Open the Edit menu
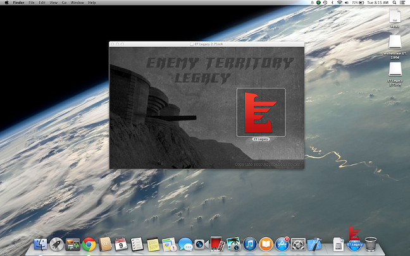 pos(42,3)
